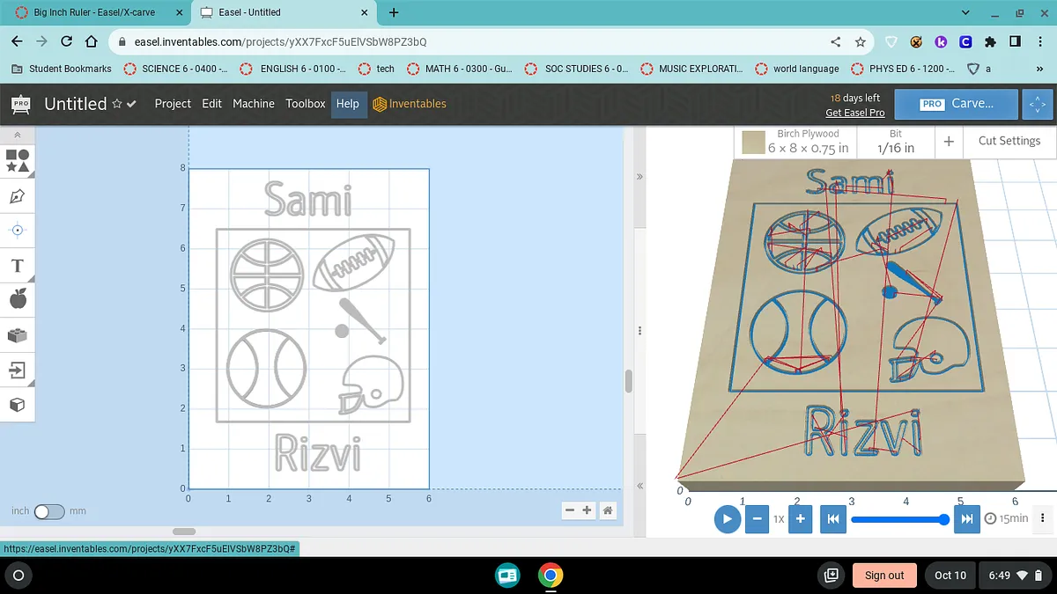Play the carve simulation preview
The height and width of the screenshot is (594, 1057).
click(727, 518)
